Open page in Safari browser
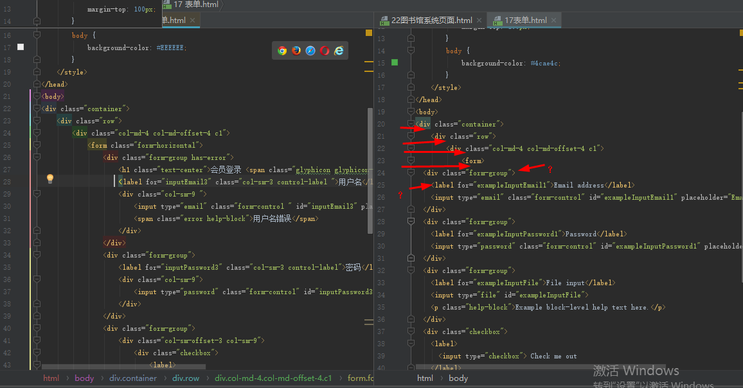 click(x=310, y=51)
